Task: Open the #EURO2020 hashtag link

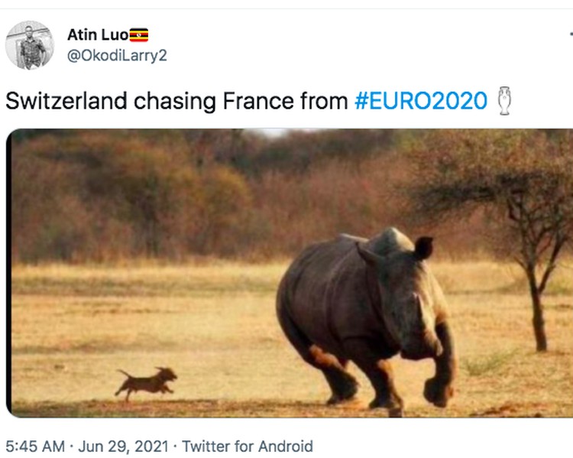Action: point(421,101)
